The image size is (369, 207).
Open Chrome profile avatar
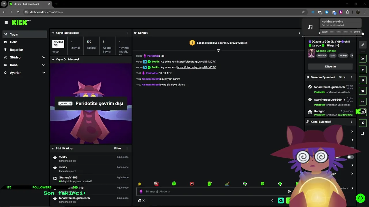[x=358, y=12]
